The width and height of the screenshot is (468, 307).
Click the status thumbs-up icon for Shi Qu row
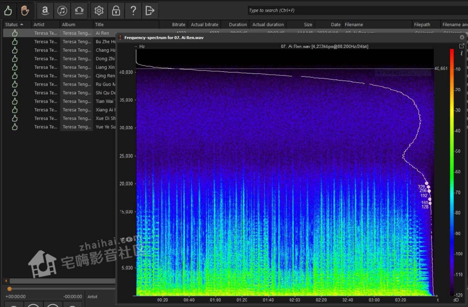coord(15,93)
